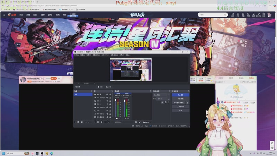Open notifications bell icon in site header

point(253,14)
